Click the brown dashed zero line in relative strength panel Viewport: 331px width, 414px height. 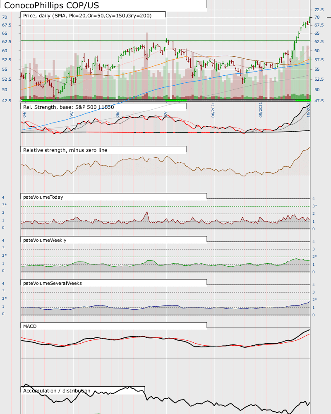click(165, 175)
